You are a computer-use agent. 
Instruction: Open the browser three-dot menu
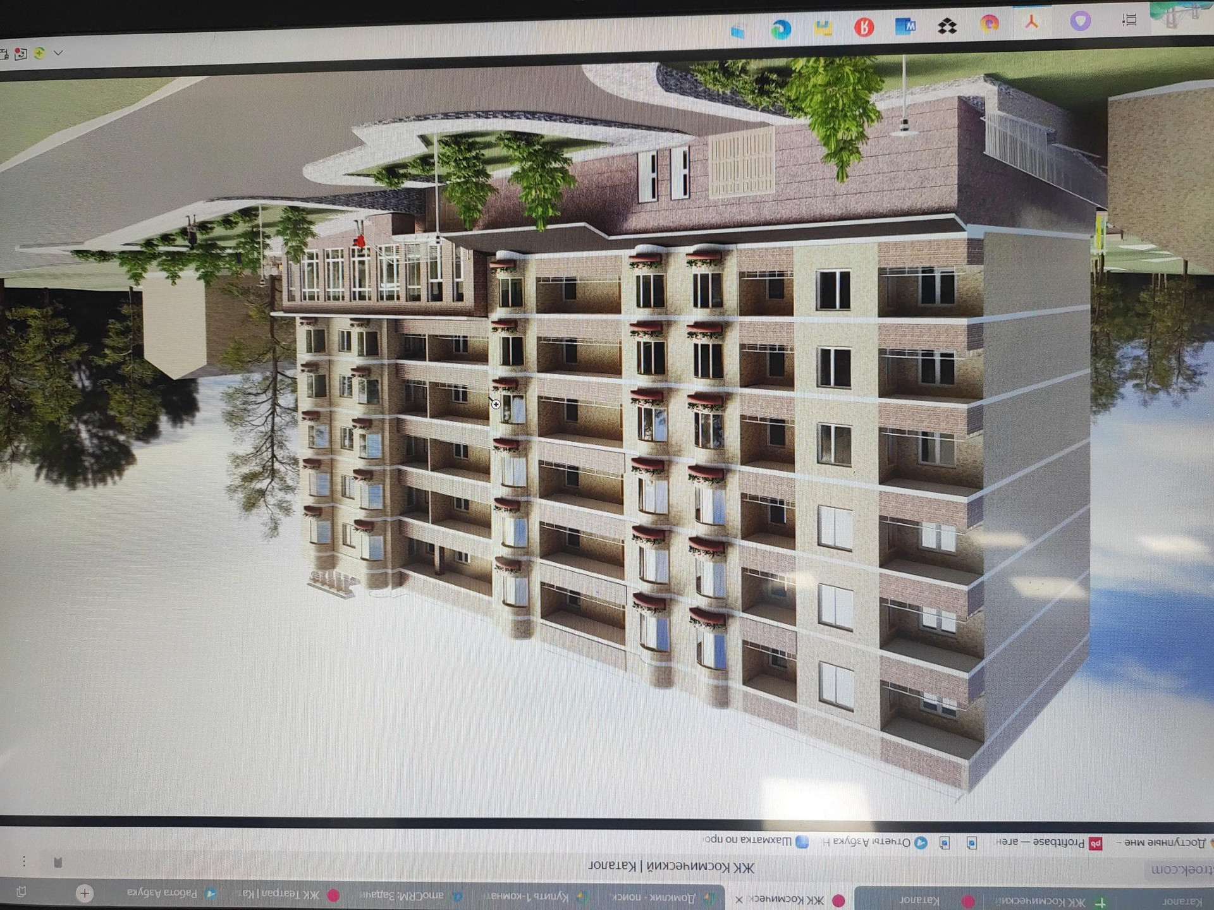click(x=24, y=861)
